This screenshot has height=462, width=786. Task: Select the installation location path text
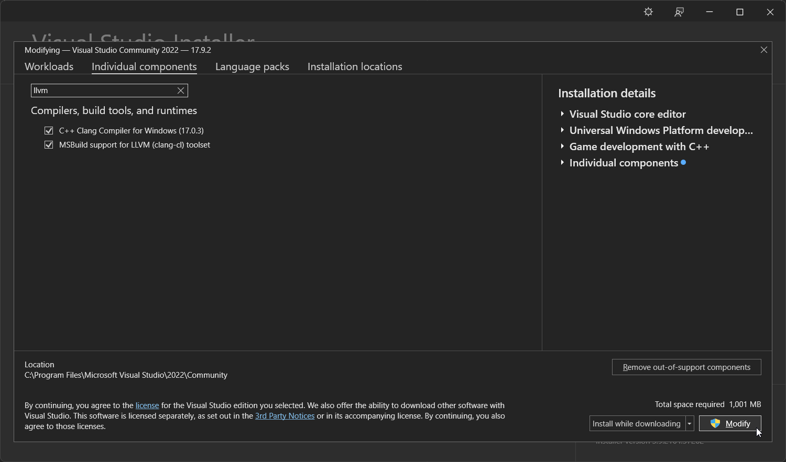pos(126,375)
